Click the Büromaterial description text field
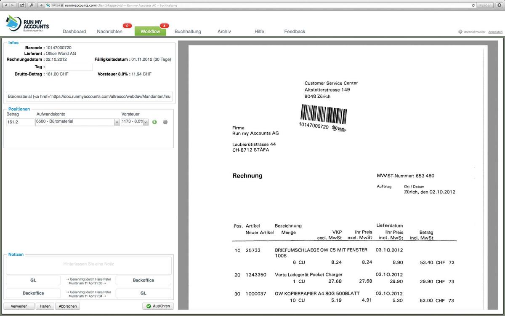 [89, 96]
